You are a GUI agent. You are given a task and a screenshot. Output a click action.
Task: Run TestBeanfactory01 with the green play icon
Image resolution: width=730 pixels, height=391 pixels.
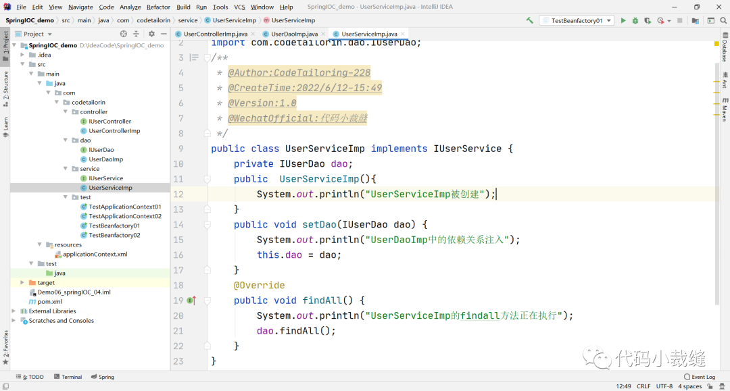623,21
